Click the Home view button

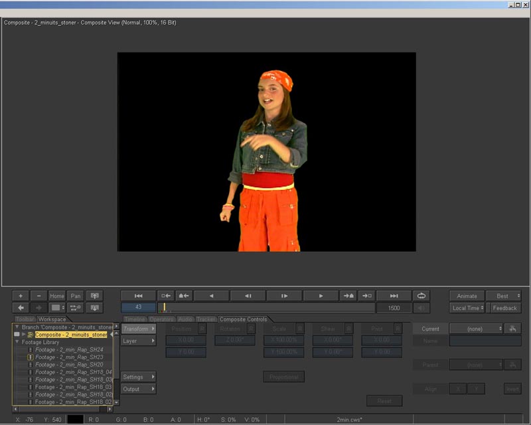[x=57, y=296]
